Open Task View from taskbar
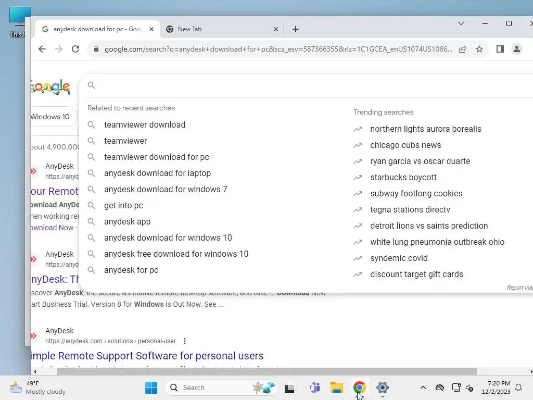 pos(289,387)
